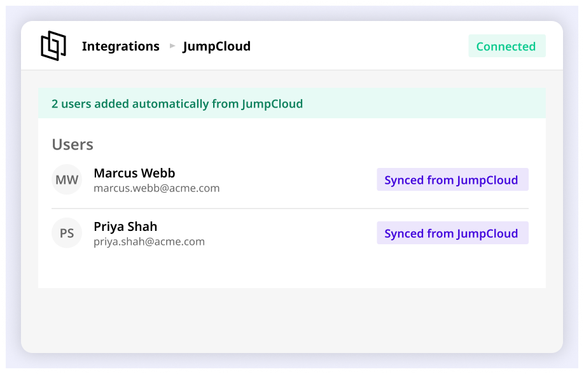Open the MW avatar for Marcus Webb
Viewport: 584px width, 374px height.
(x=67, y=179)
